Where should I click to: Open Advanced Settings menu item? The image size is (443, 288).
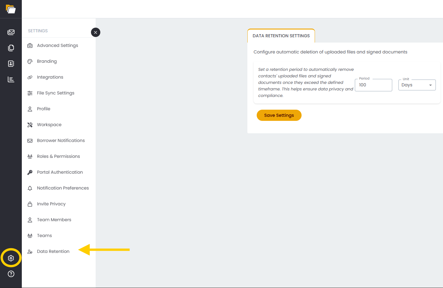click(57, 45)
